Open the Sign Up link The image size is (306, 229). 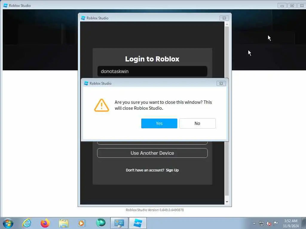[172, 170]
